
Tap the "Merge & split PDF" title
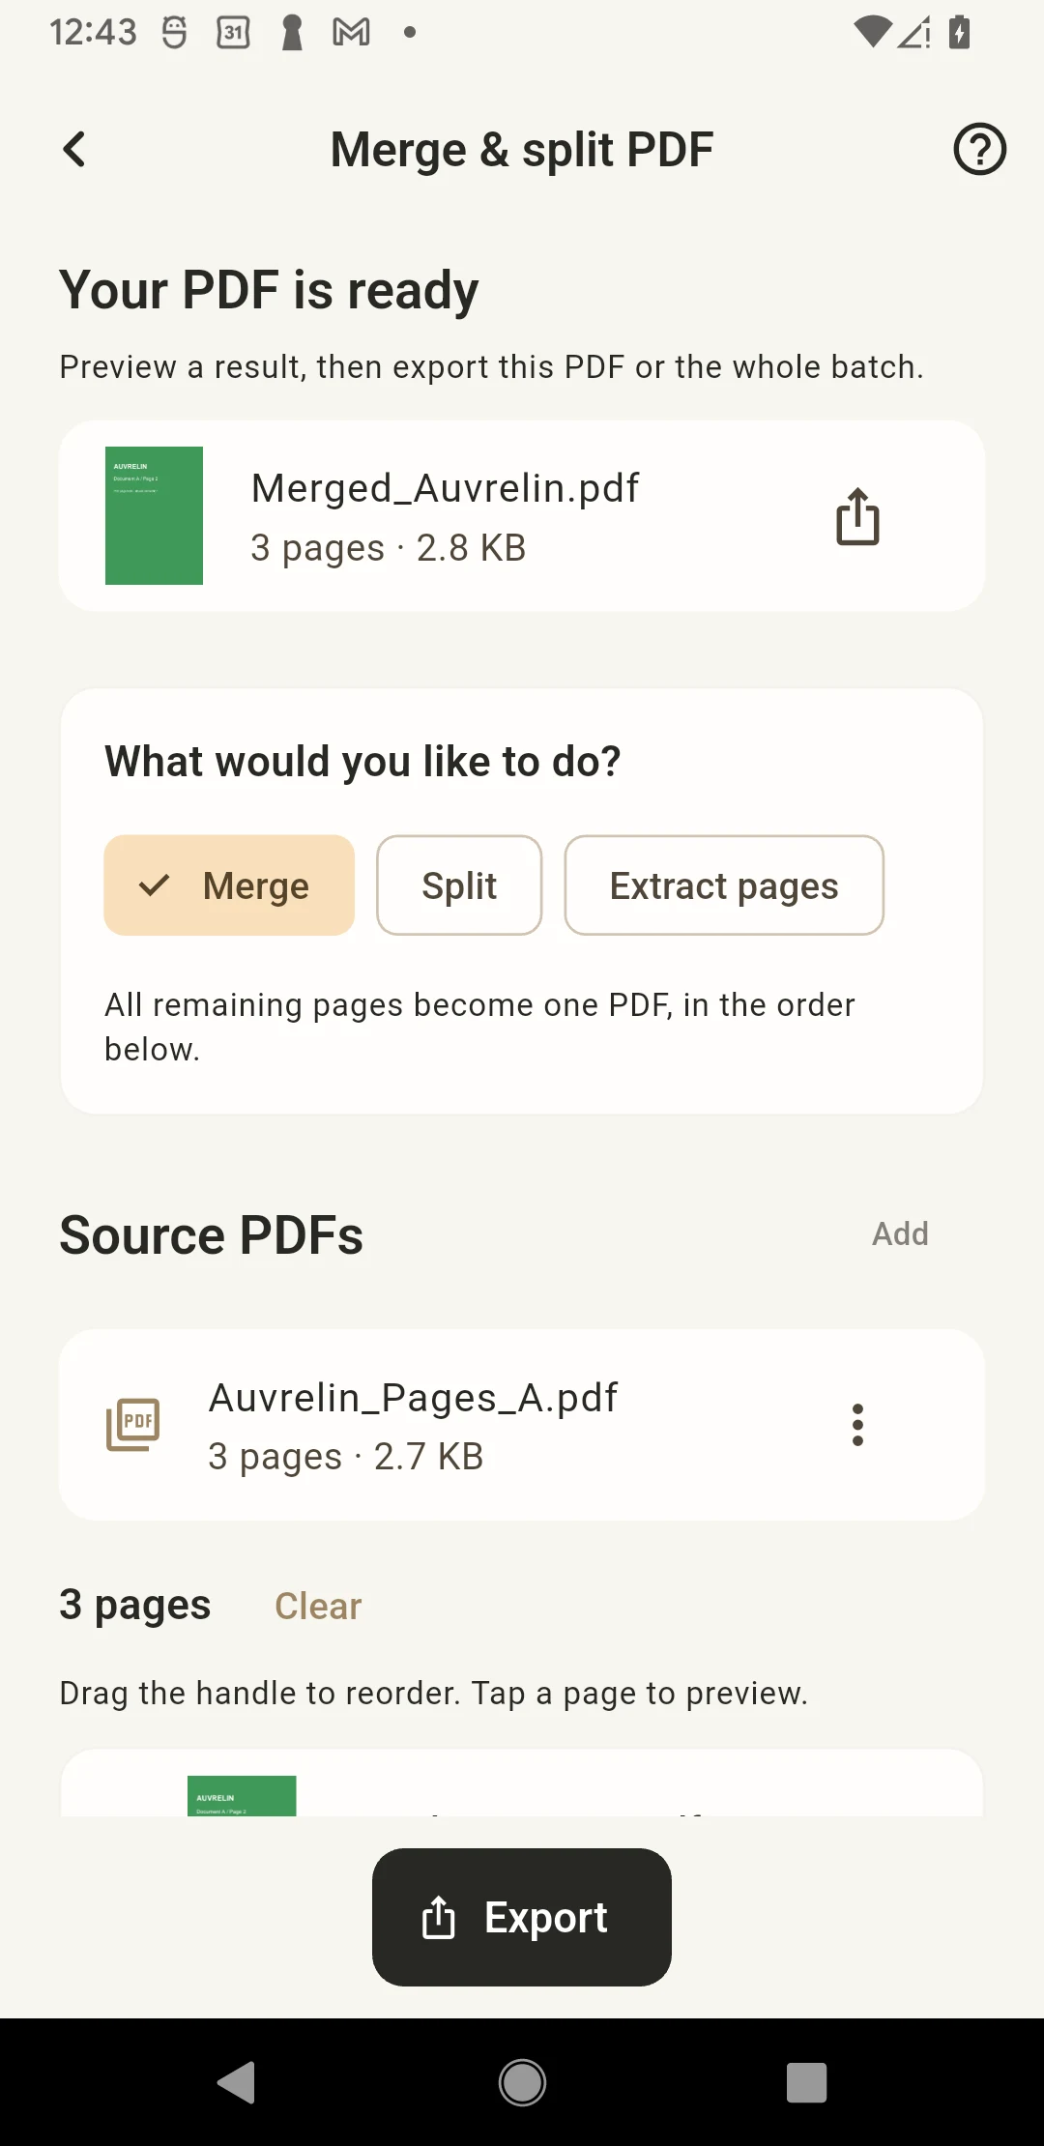coord(522,151)
